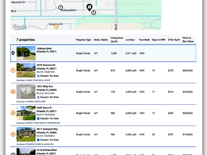Viewport: 207px width, 155px height.
Task: Click the Price or Est. Value column header
Action: coord(188,40)
